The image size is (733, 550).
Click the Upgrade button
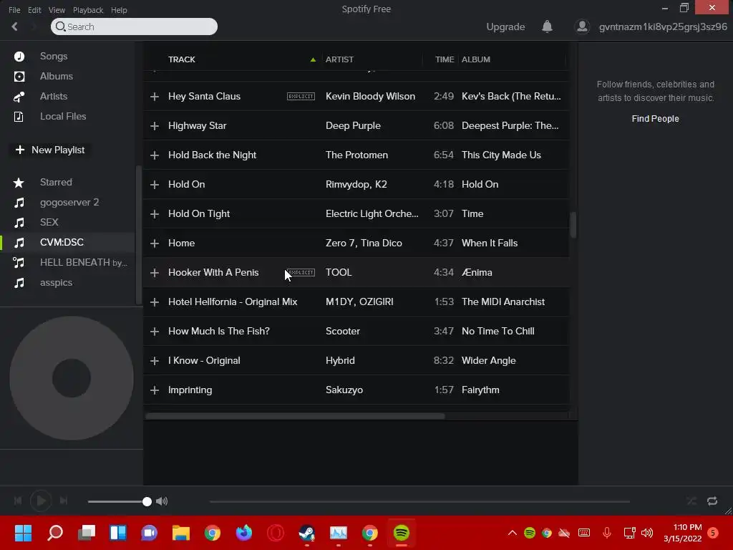[505, 26]
